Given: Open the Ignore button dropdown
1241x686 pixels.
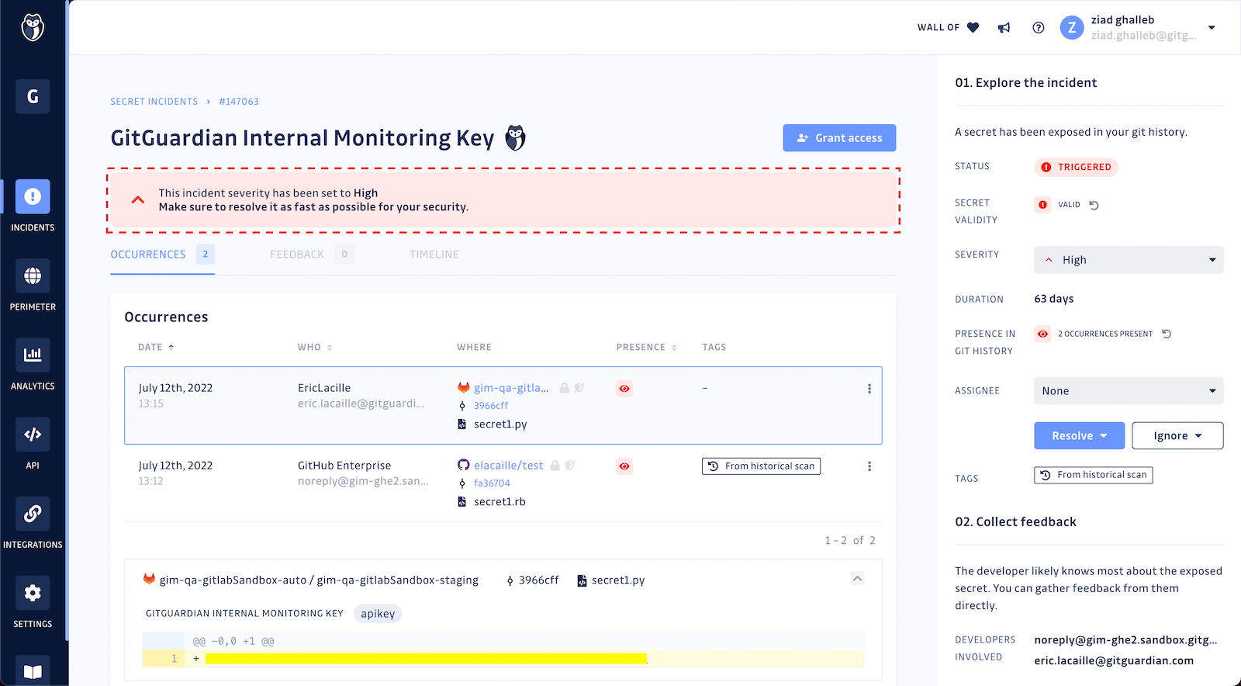Looking at the screenshot, I should point(1177,436).
